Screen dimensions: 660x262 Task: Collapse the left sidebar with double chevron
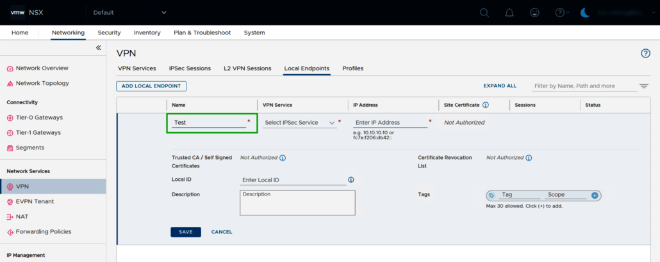pyautogui.click(x=99, y=48)
